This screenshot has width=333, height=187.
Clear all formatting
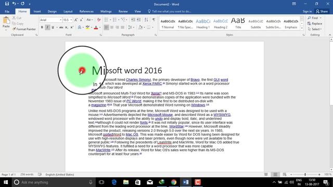(x=98, y=20)
